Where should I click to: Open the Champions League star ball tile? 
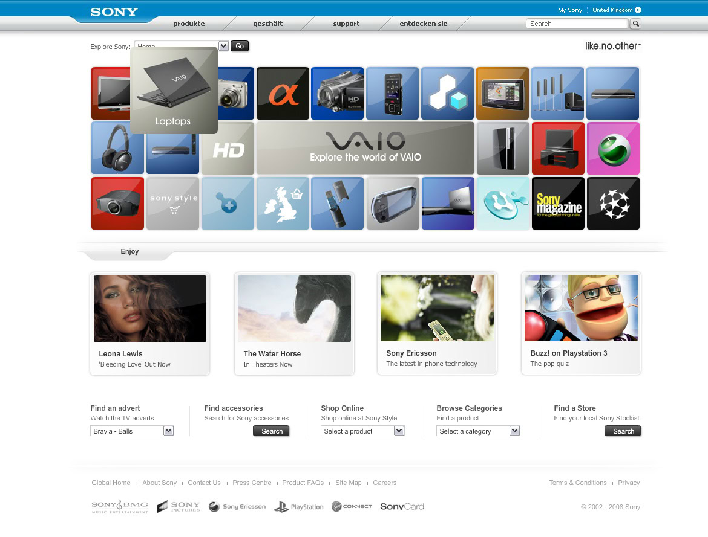point(613,204)
